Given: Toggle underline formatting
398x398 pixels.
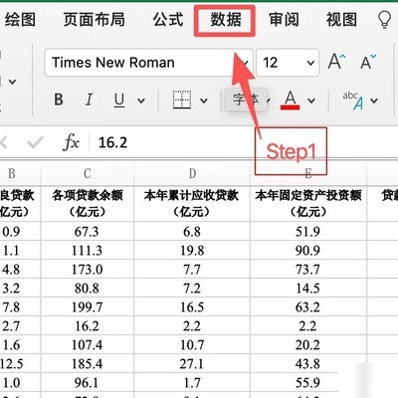Looking at the screenshot, I should pyautogui.click(x=119, y=100).
